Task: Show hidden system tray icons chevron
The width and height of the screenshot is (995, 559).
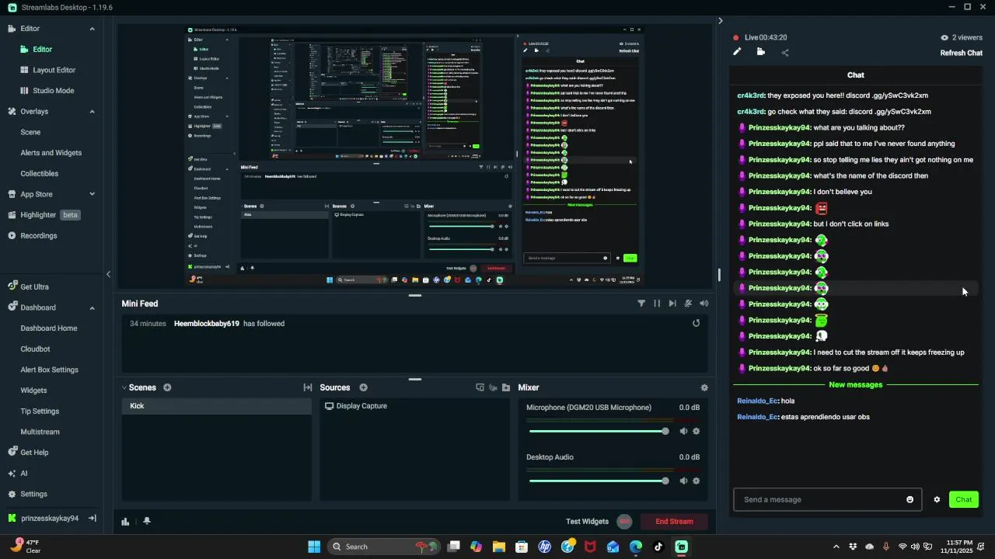Action: 836,547
